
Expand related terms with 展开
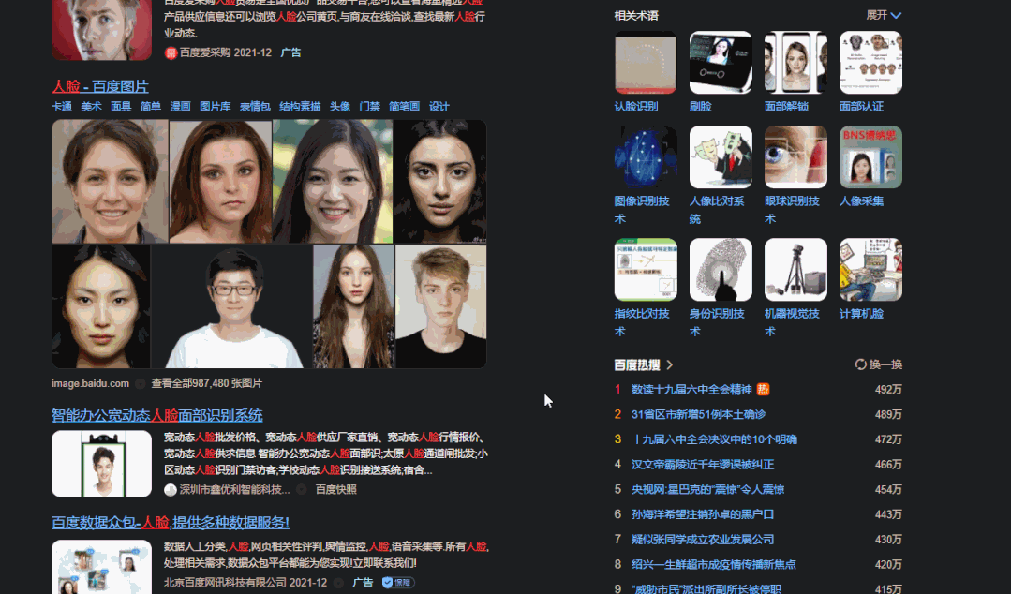884,15
